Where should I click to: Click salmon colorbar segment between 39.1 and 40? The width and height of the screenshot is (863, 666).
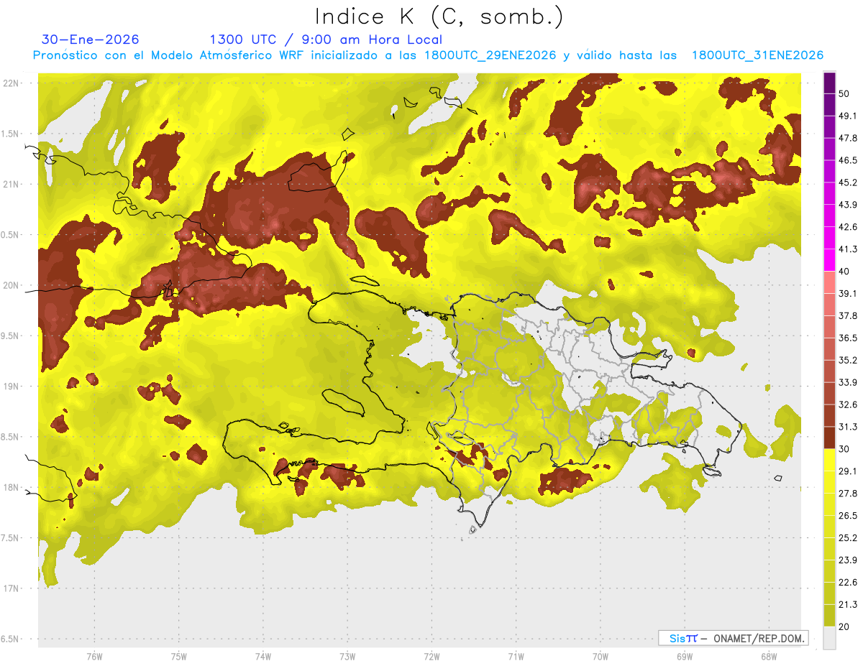(x=829, y=282)
